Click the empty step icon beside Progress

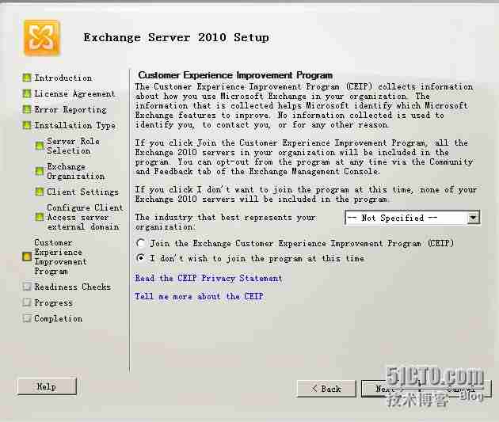click(27, 302)
